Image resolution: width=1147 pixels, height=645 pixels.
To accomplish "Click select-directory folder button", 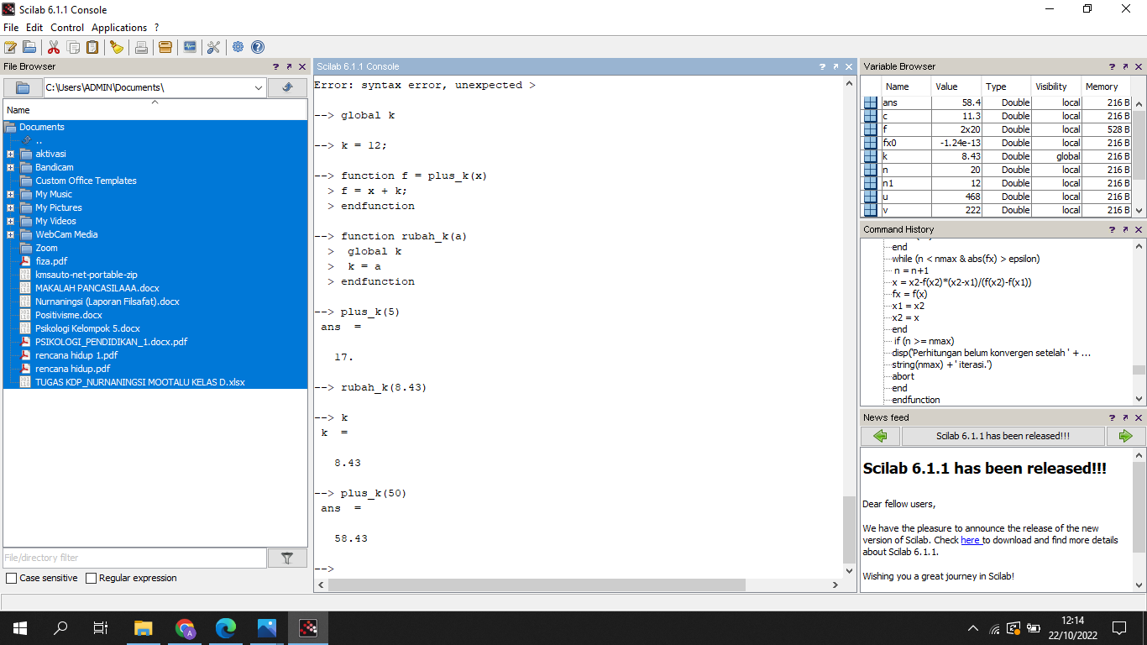I will [x=23, y=87].
